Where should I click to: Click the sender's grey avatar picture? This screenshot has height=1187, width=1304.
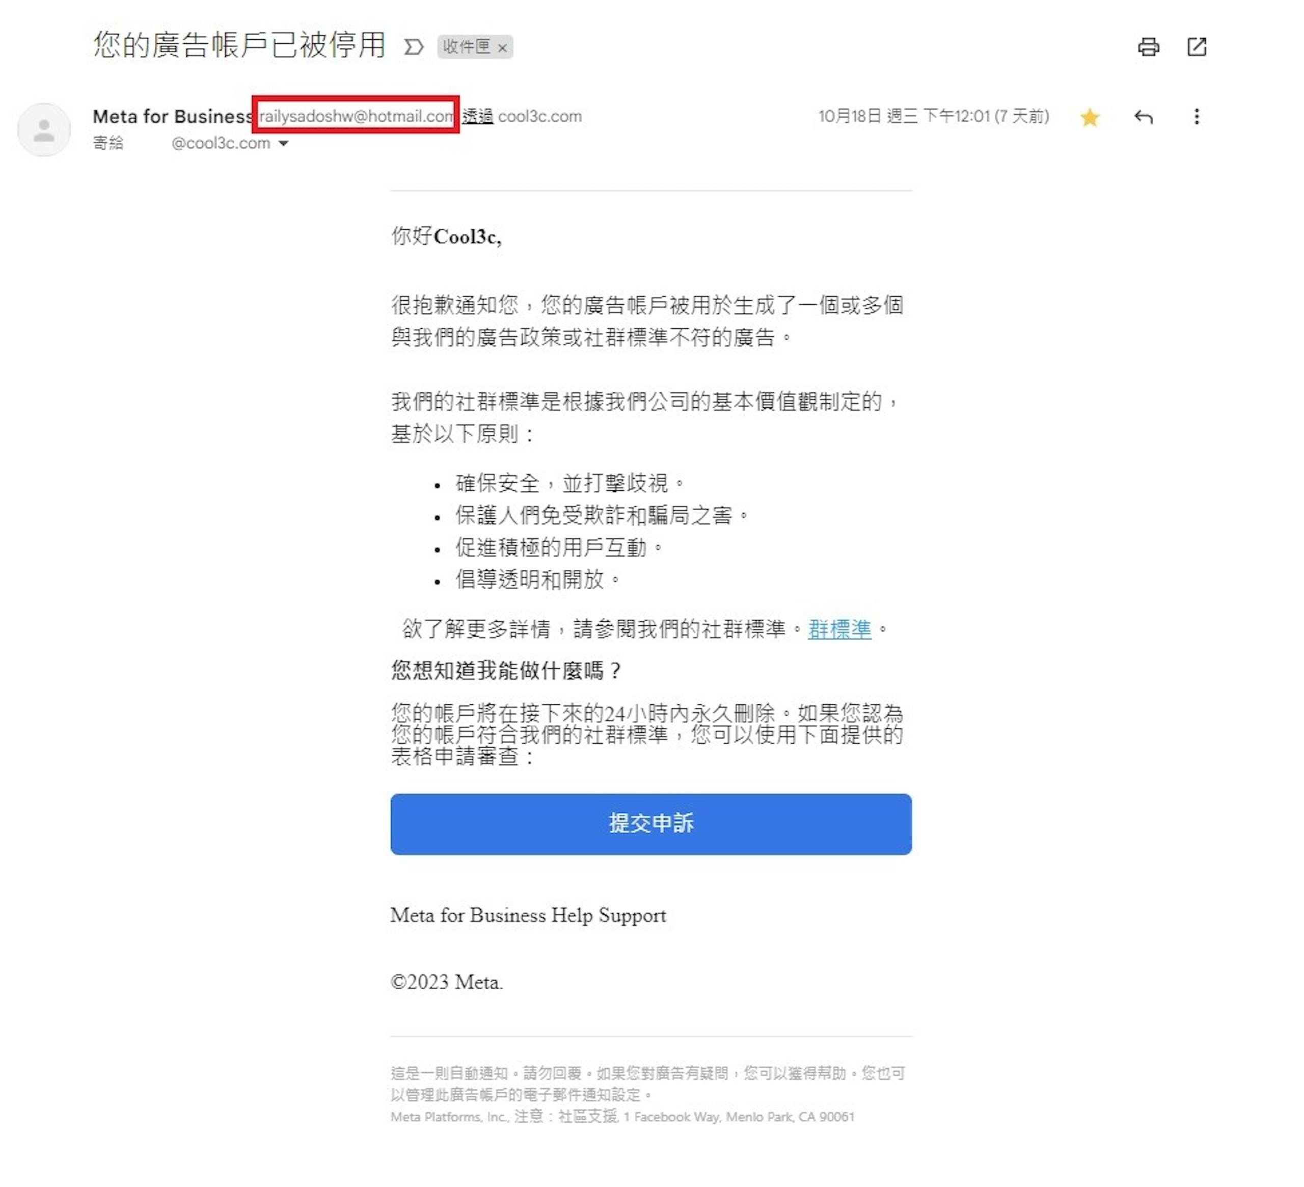click(x=44, y=129)
